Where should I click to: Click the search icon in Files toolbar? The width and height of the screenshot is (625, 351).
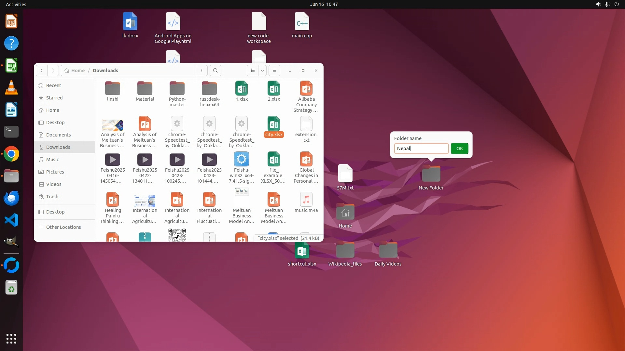tap(215, 71)
